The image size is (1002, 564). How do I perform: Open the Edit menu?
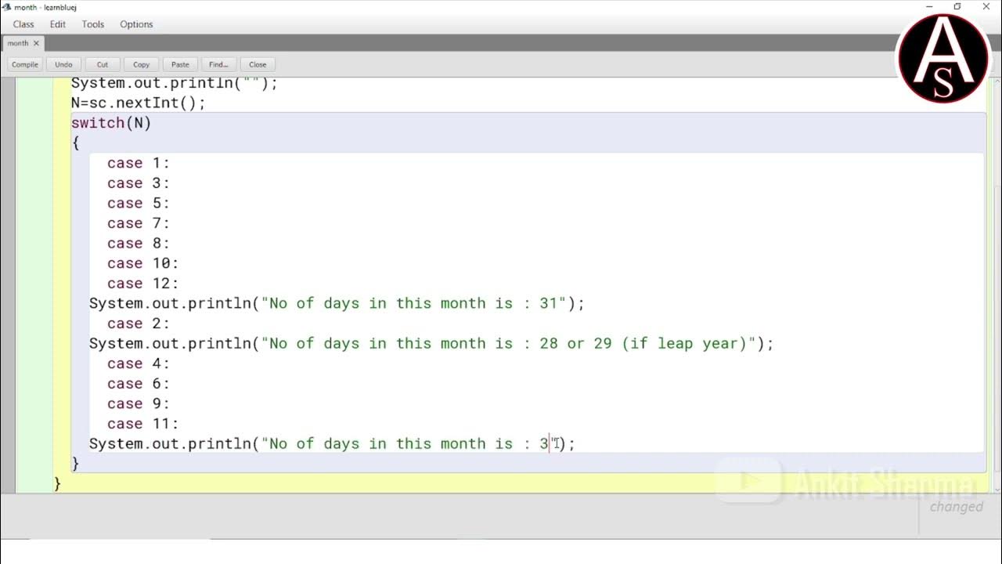(58, 24)
